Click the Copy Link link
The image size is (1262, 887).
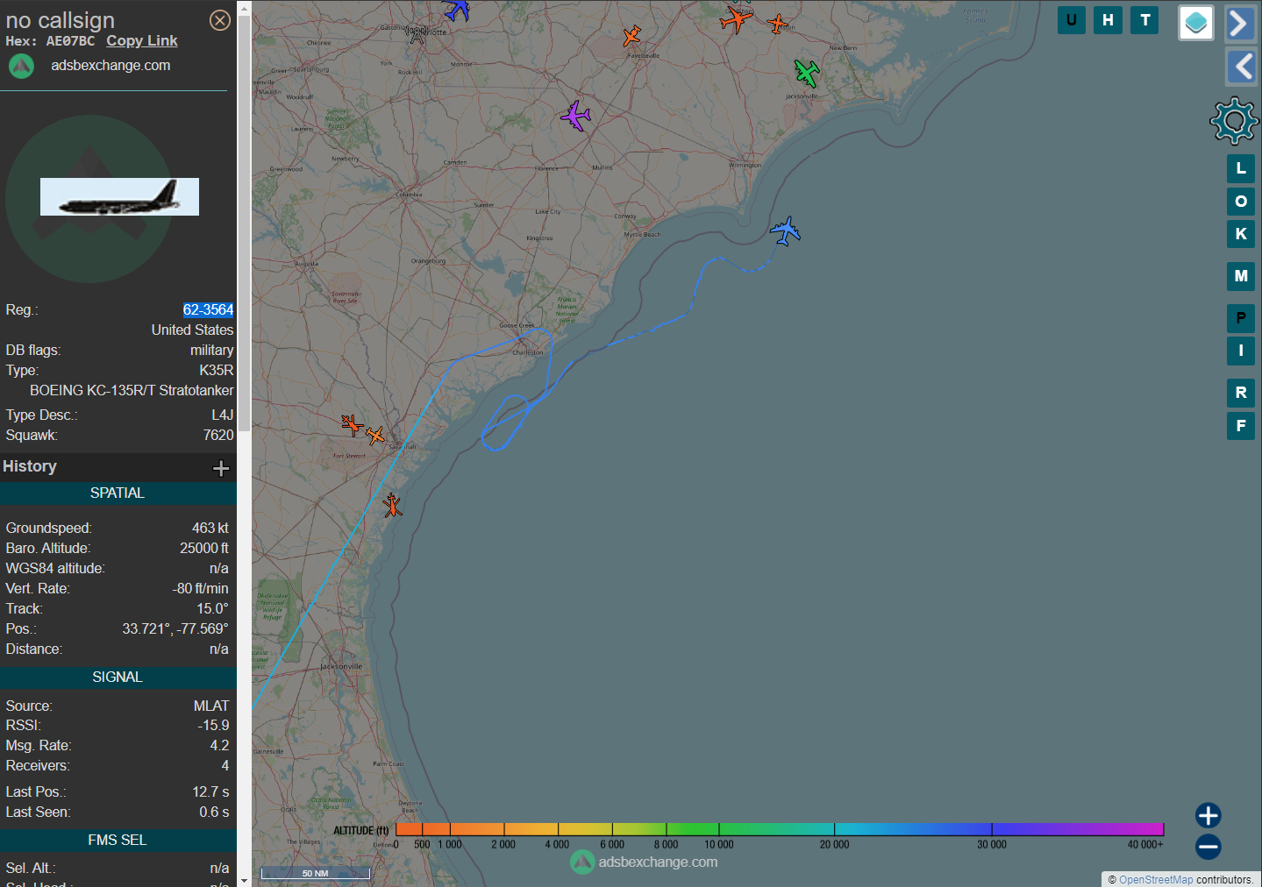pyautogui.click(x=142, y=41)
